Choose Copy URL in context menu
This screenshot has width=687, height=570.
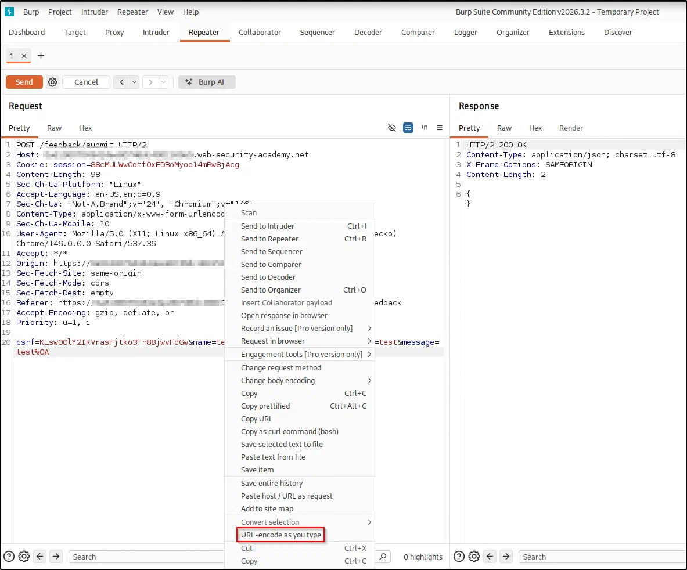(x=300, y=419)
